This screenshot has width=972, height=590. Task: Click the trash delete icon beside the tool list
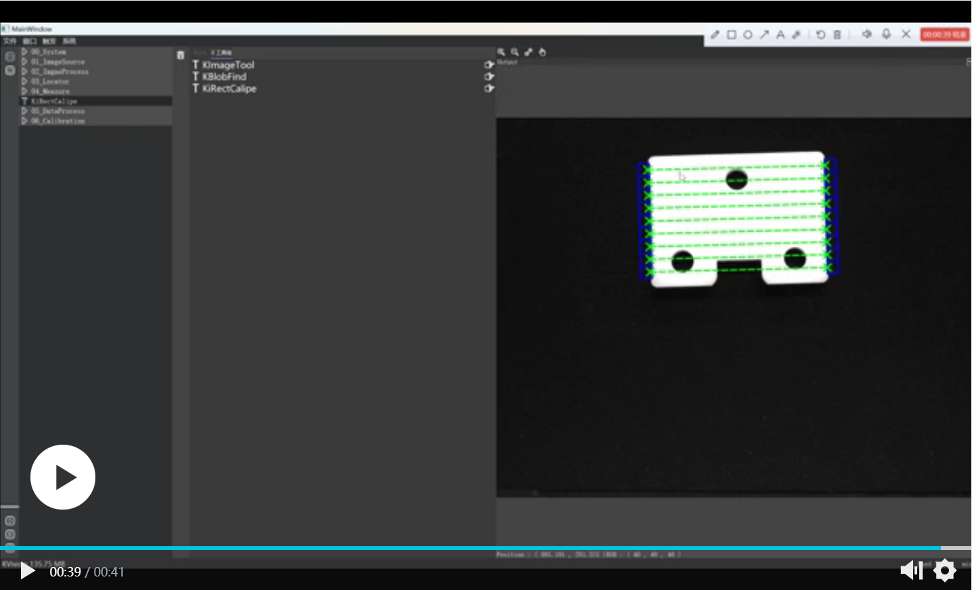[x=181, y=55]
